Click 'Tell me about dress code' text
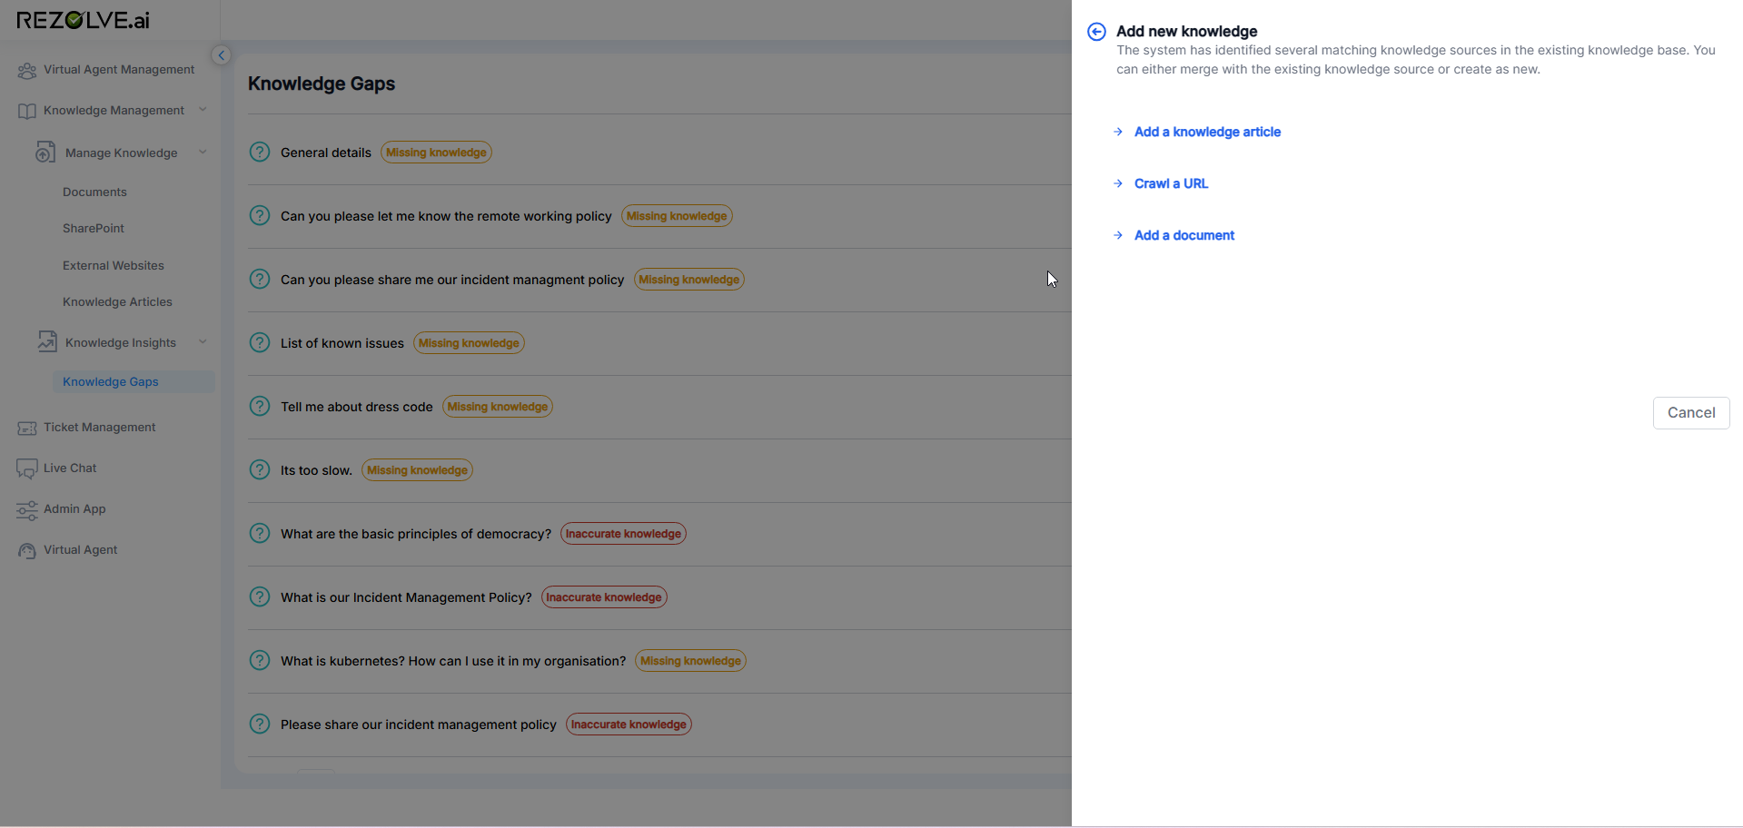Screen dimensions: 1743x828 [x=357, y=407]
